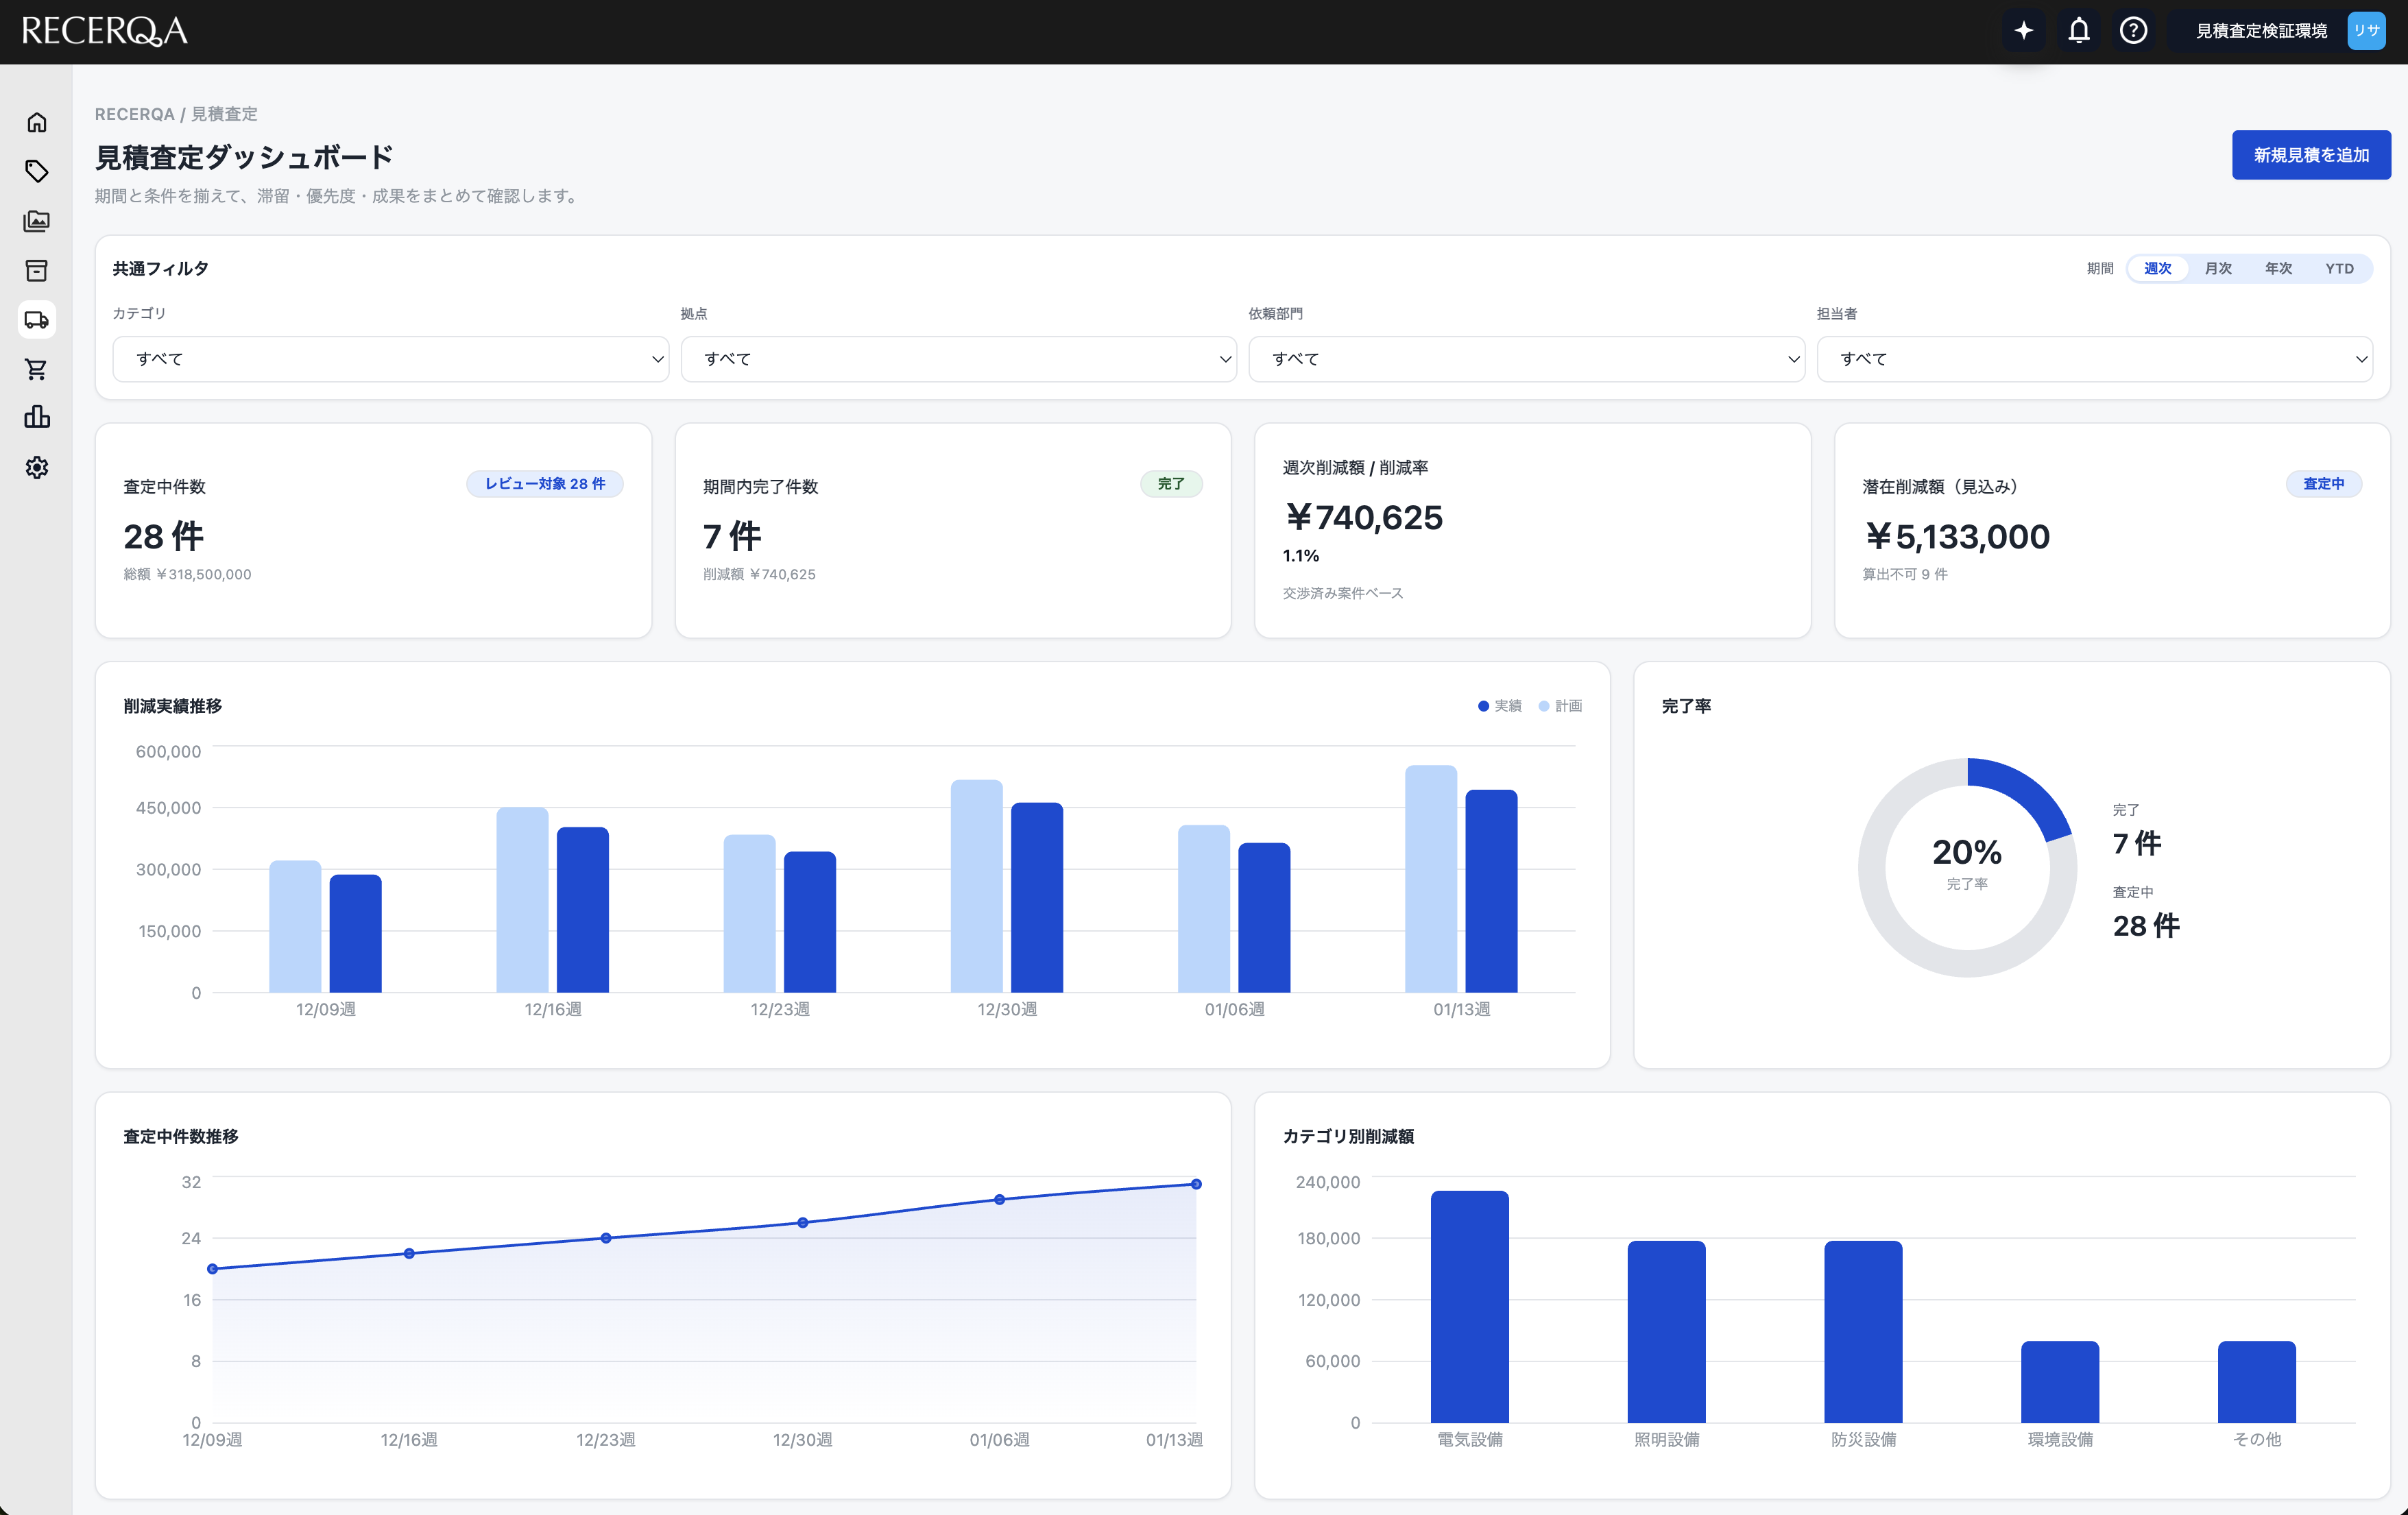Expand the カテゴリ filter dropdown

pos(390,359)
